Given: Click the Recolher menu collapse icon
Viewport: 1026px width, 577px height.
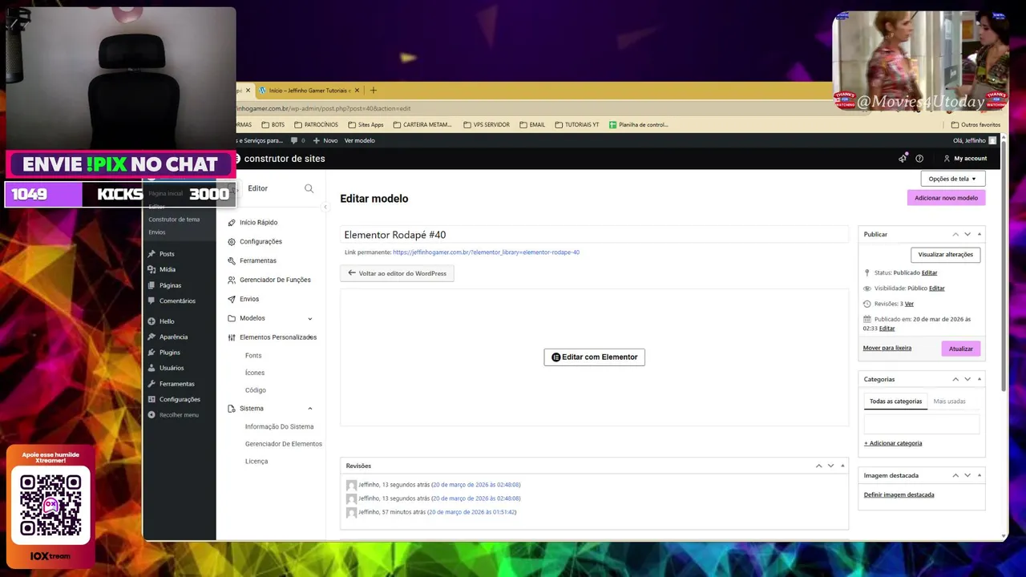Looking at the screenshot, I should tap(151, 415).
